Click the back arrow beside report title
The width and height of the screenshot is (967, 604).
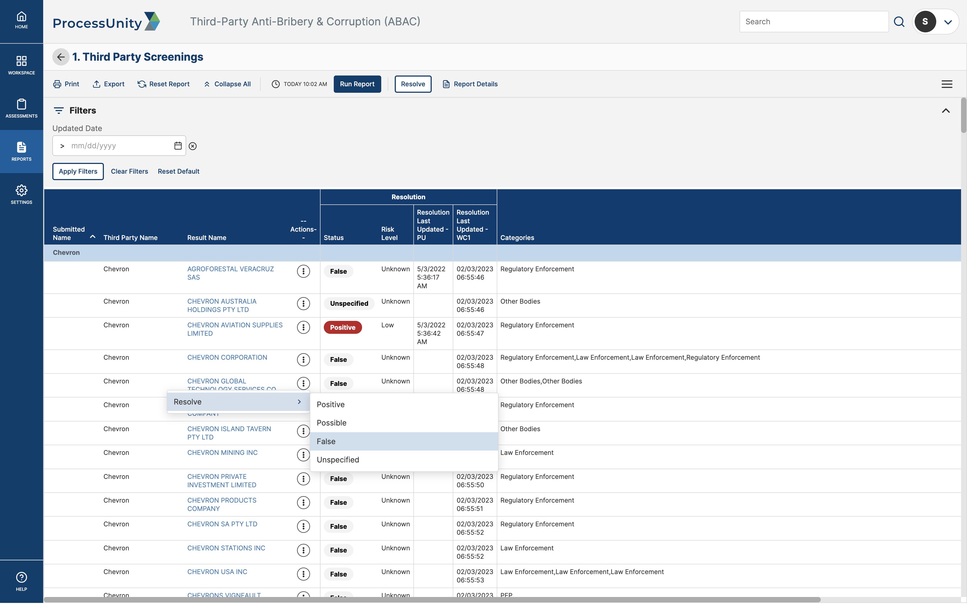pos(61,57)
